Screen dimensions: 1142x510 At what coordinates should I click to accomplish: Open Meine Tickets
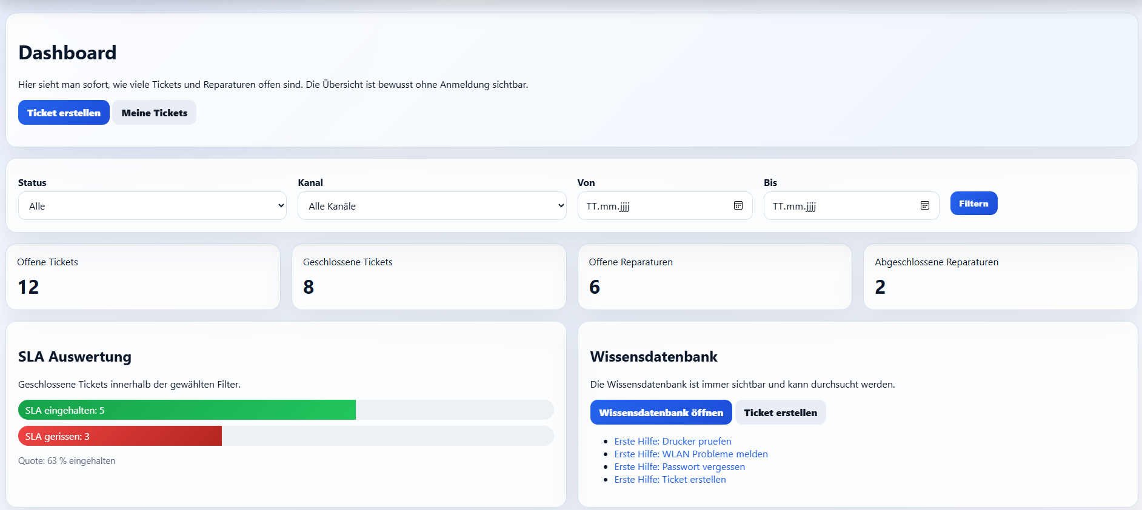coord(155,113)
